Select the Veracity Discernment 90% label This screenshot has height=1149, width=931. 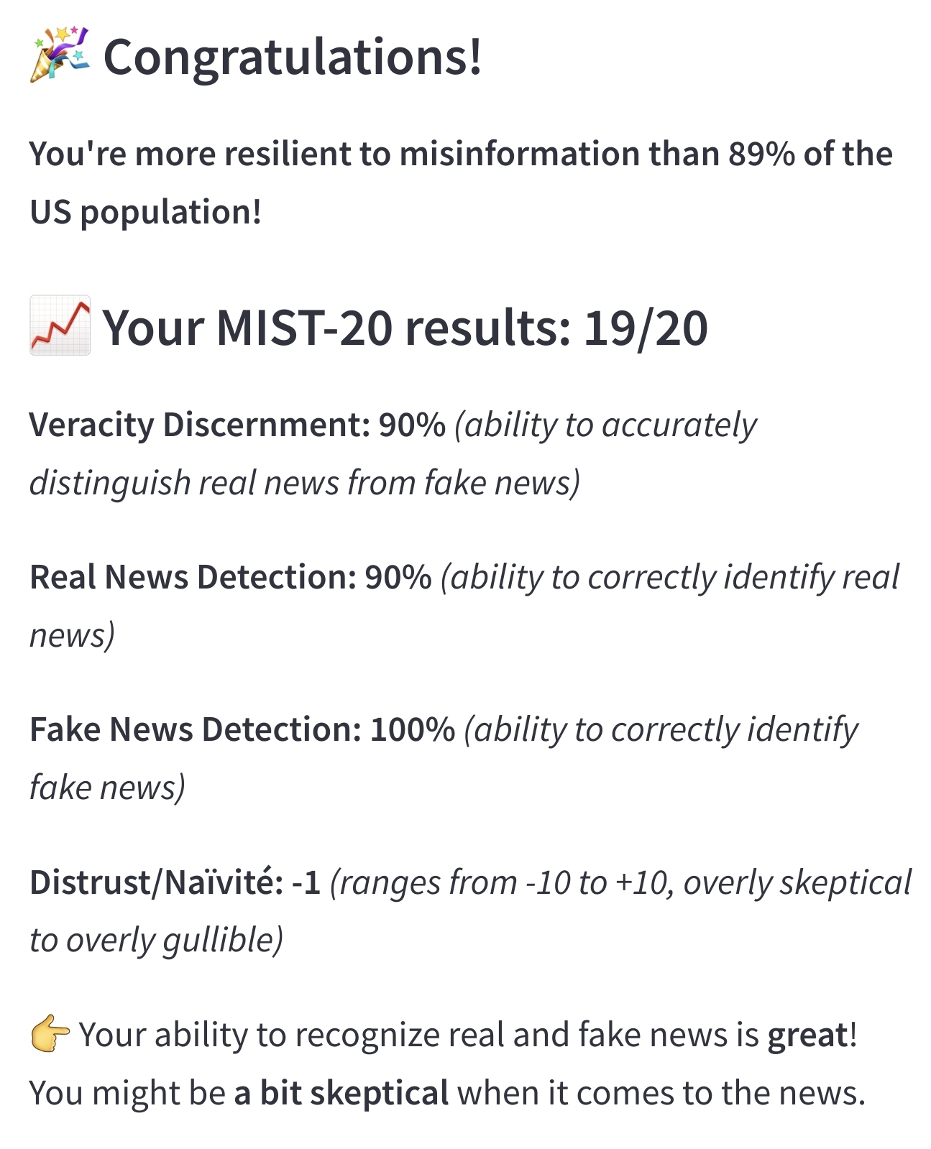(x=237, y=425)
